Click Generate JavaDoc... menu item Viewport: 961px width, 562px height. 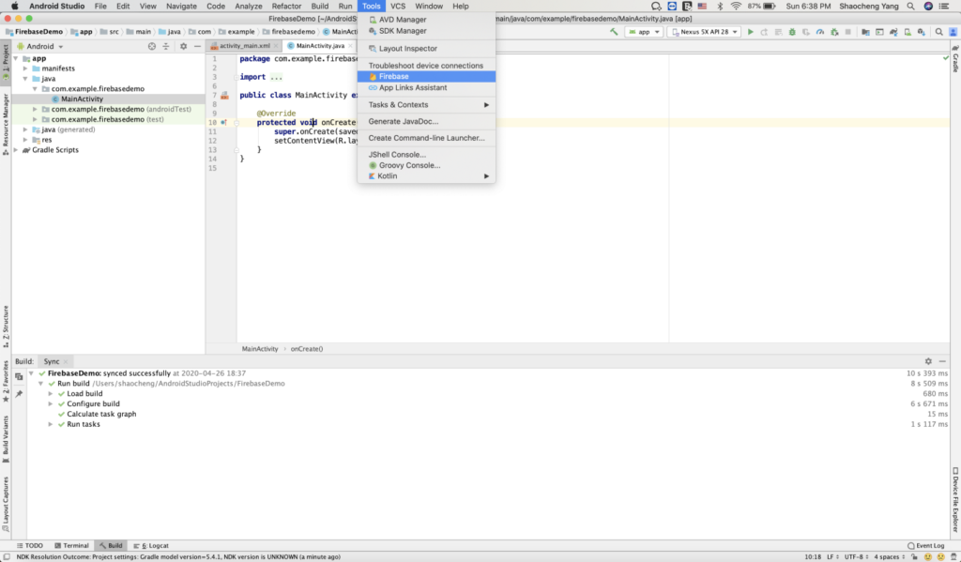pos(427,121)
